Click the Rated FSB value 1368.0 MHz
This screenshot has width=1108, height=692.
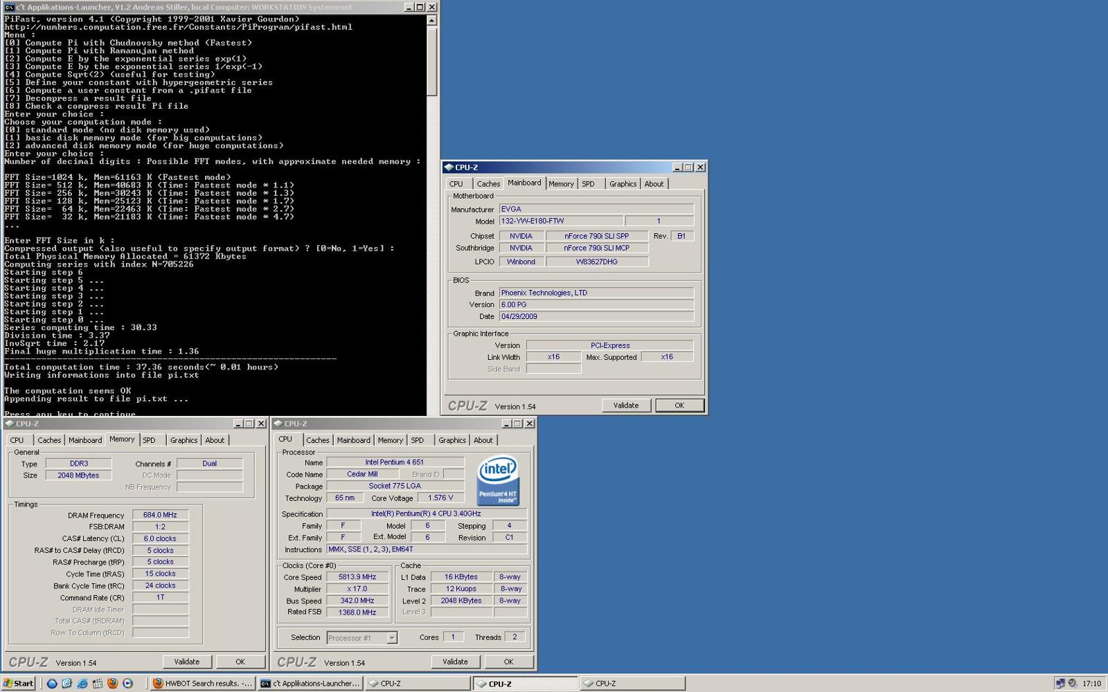(x=357, y=612)
